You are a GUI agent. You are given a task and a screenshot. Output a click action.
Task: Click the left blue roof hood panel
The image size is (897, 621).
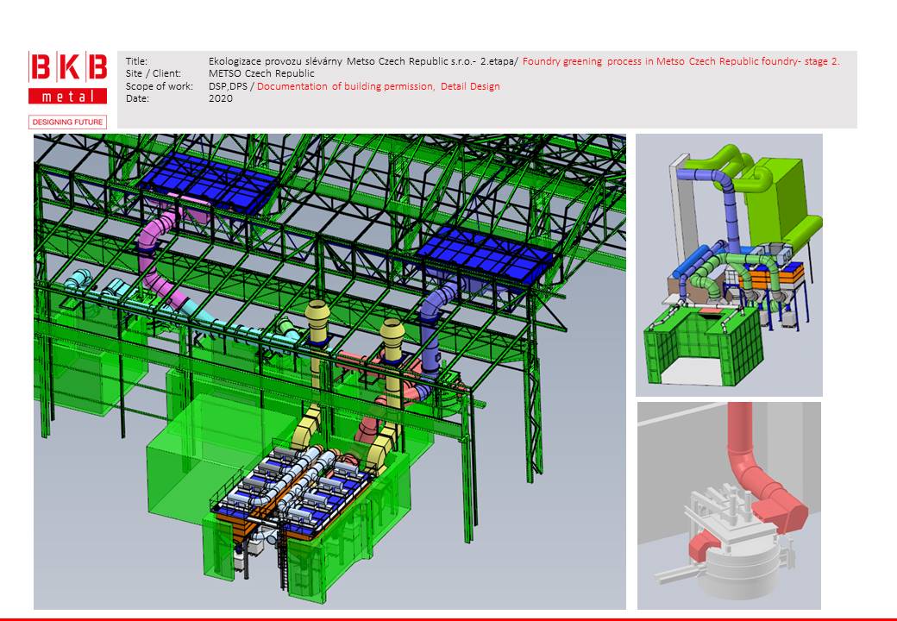(207, 185)
